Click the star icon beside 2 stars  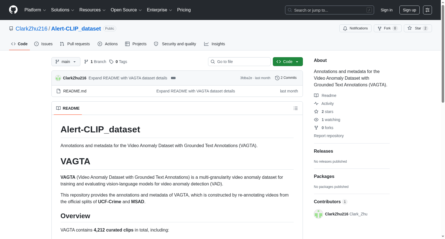point(316,112)
